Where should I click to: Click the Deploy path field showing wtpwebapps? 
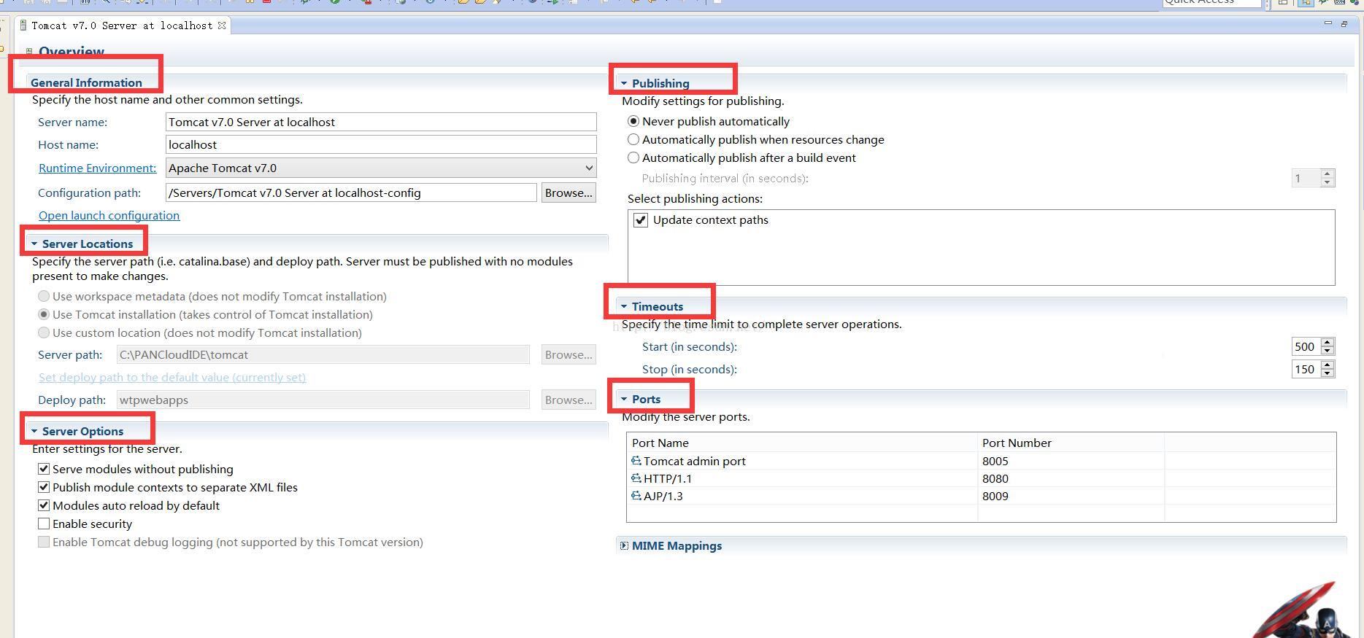(x=323, y=400)
